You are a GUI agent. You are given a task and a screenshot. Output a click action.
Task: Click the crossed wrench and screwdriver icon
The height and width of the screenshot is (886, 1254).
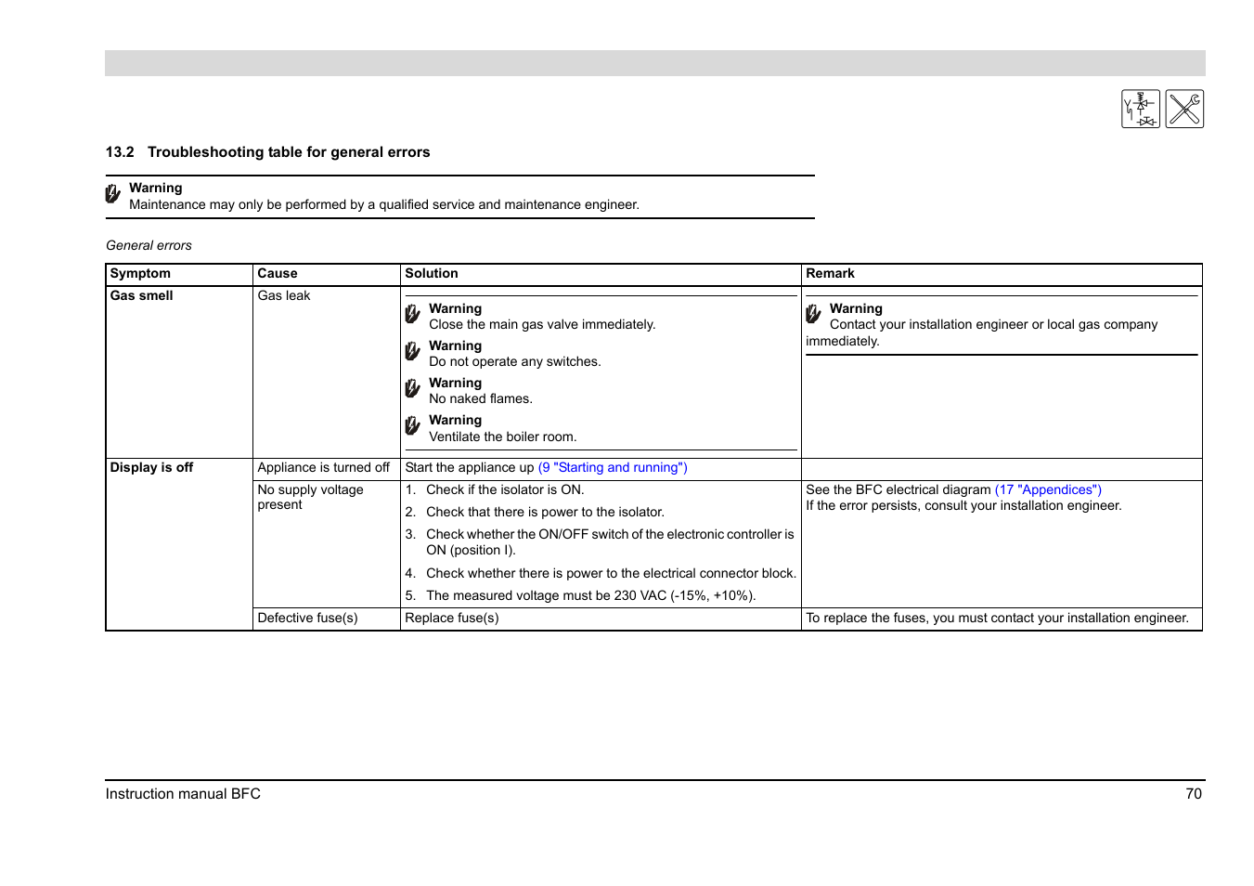pyautogui.click(x=1184, y=109)
